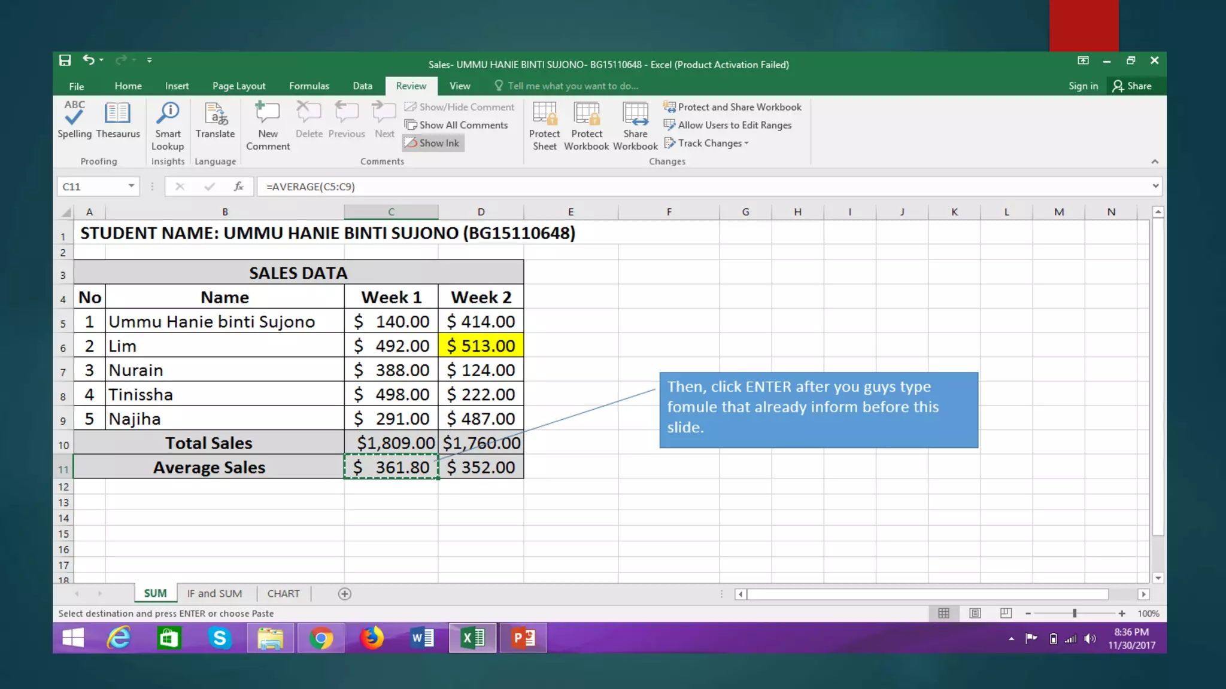1226x689 pixels.
Task: Add a New Comment
Action: [x=268, y=126]
